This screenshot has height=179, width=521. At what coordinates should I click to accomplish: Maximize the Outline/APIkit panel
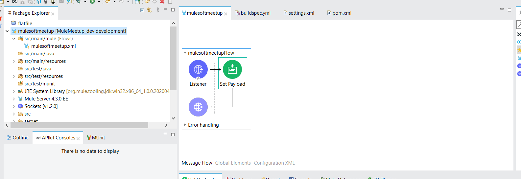tap(173, 134)
